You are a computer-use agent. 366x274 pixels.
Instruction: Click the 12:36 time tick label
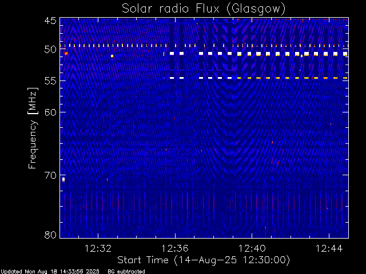tap(175, 248)
